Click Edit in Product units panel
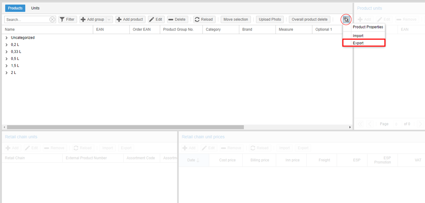This screenshot has height=203, width=425. tap(384, 19)
